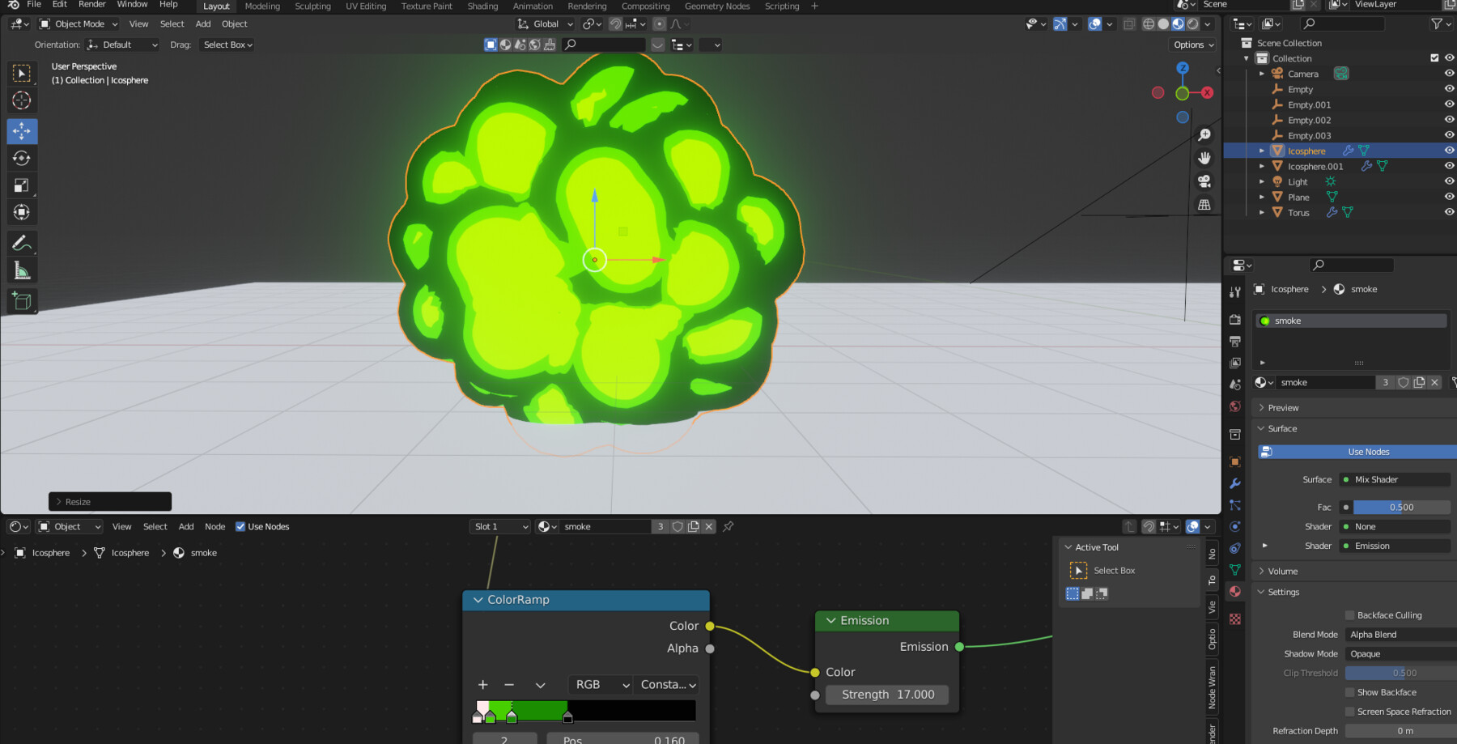Open the Blend Mode dropdown
Image resolution: width=1457 pixels, height=744 pixels.
[x=1399, y=634]
